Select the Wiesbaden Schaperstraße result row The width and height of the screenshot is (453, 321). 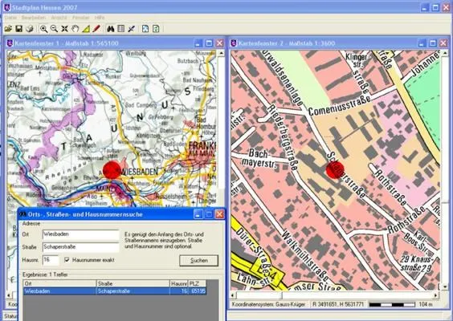(x=115, y=291)
